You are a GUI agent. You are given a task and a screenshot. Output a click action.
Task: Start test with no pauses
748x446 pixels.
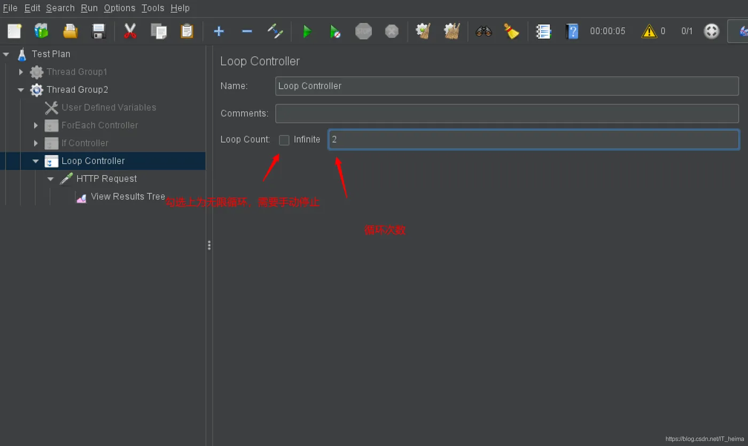pos(335,31)
